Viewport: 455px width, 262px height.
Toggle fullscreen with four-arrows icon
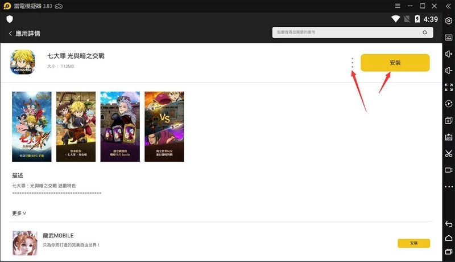[449, 87]
